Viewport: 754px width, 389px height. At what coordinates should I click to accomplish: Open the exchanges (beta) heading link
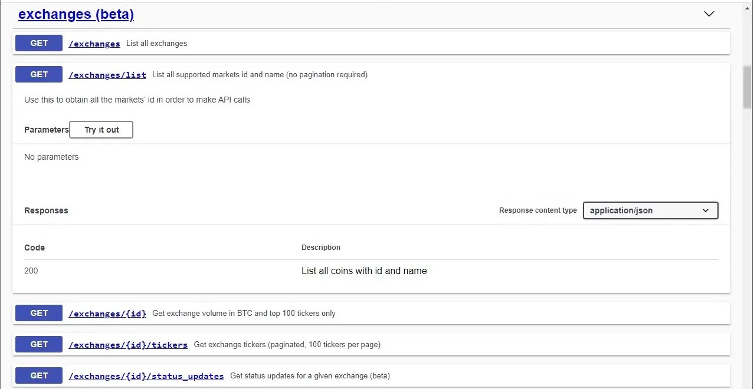(76, 14)
